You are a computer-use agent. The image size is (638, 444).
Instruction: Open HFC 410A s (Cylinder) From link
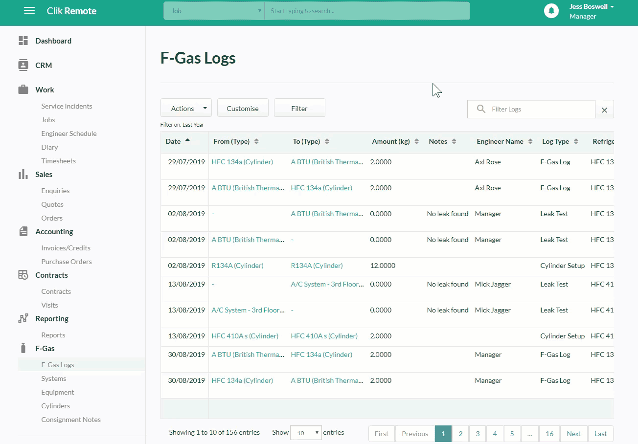pyautogui.click(x=245, y=336)
